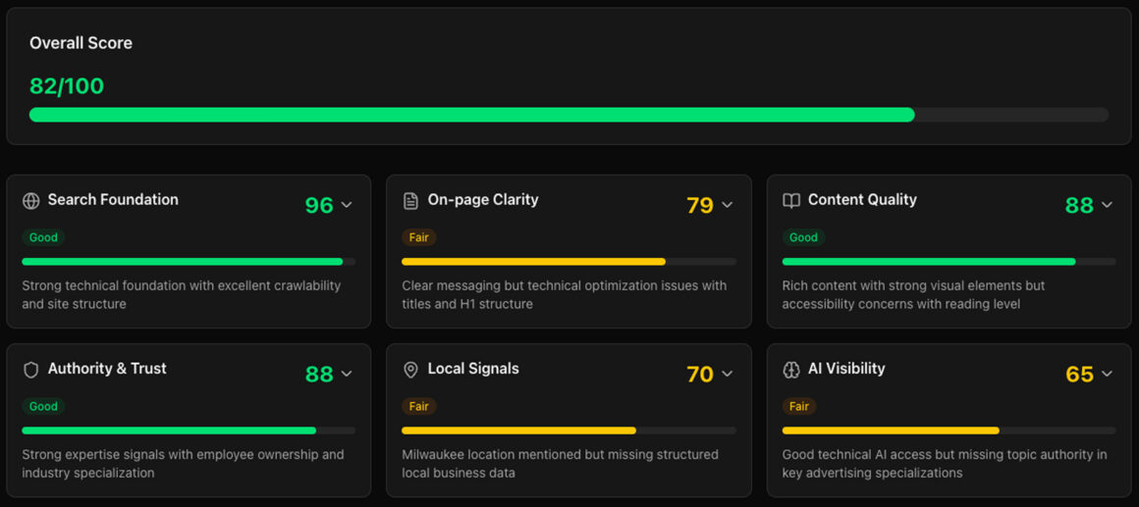Click the shield icon beside Authority & Trust
The image size is (1139, 507).
(31, 370)
